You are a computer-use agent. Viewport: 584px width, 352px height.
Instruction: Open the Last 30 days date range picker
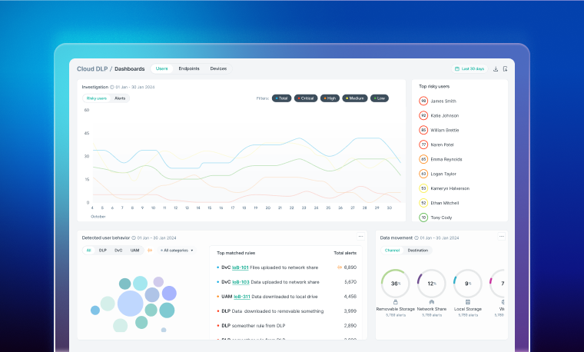click(470, 69)
